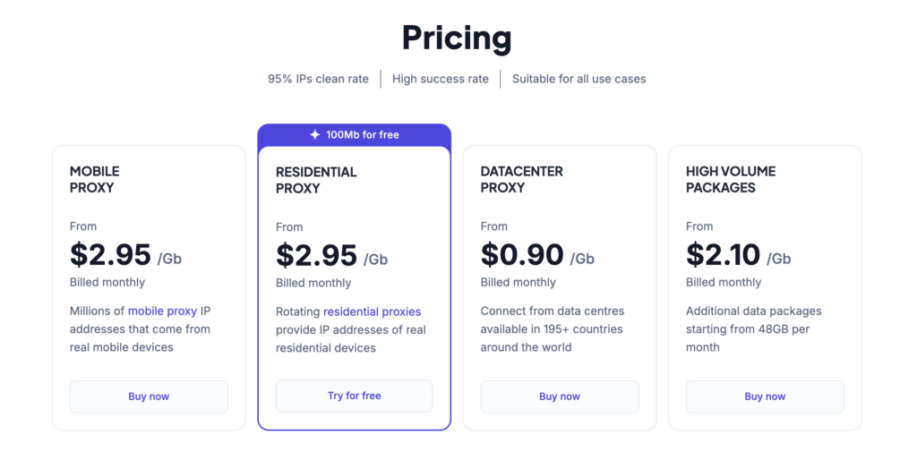The width and height of the screenshot is (917, 460).
Task: Click the Residential Proxy card title
Action: [x=316, y=180]
